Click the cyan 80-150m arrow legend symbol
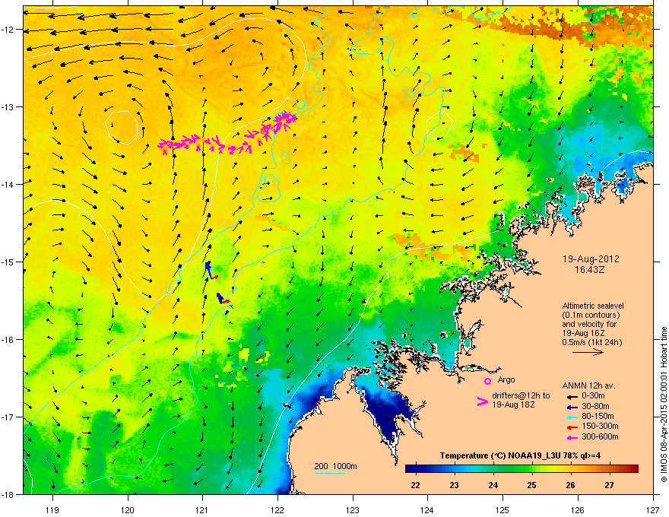Screen dimensions: 669x517 click(x=572, y=417)
